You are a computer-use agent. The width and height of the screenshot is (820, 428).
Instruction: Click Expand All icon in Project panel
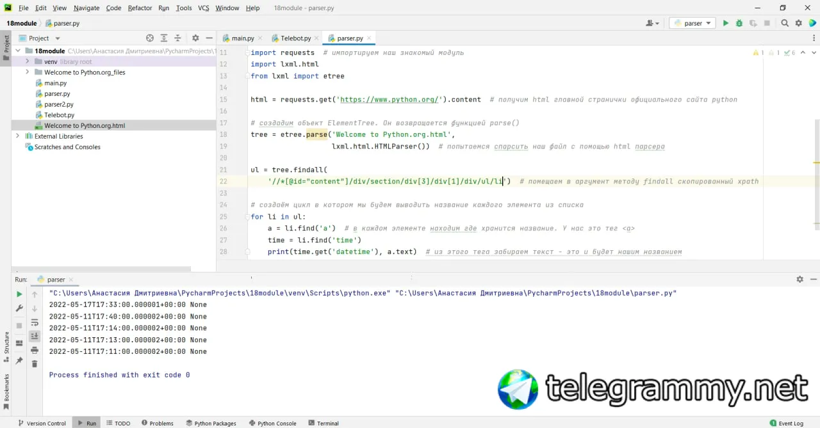164,38
